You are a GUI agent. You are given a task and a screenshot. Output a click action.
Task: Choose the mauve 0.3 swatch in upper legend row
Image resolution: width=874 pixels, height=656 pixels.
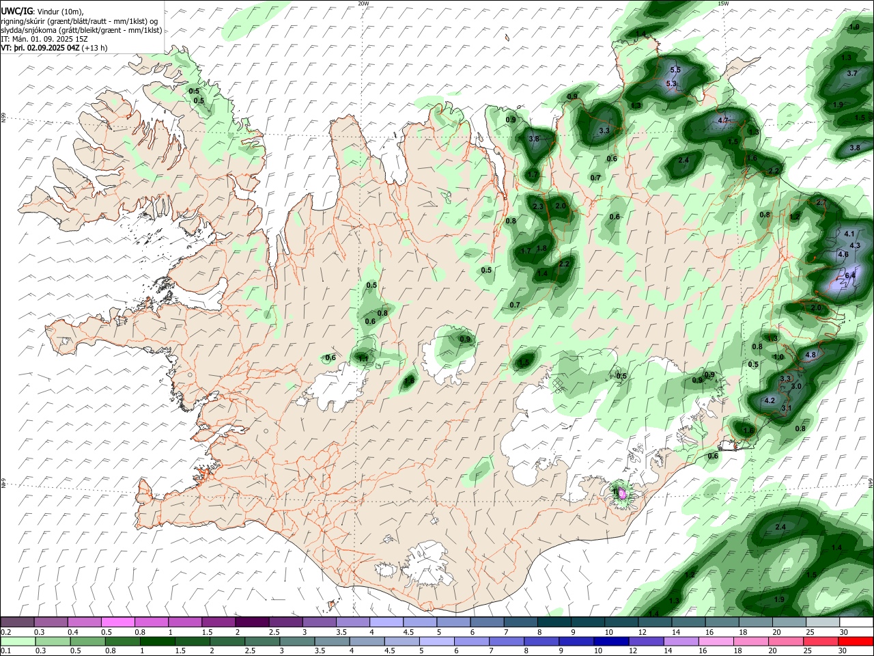51,623
